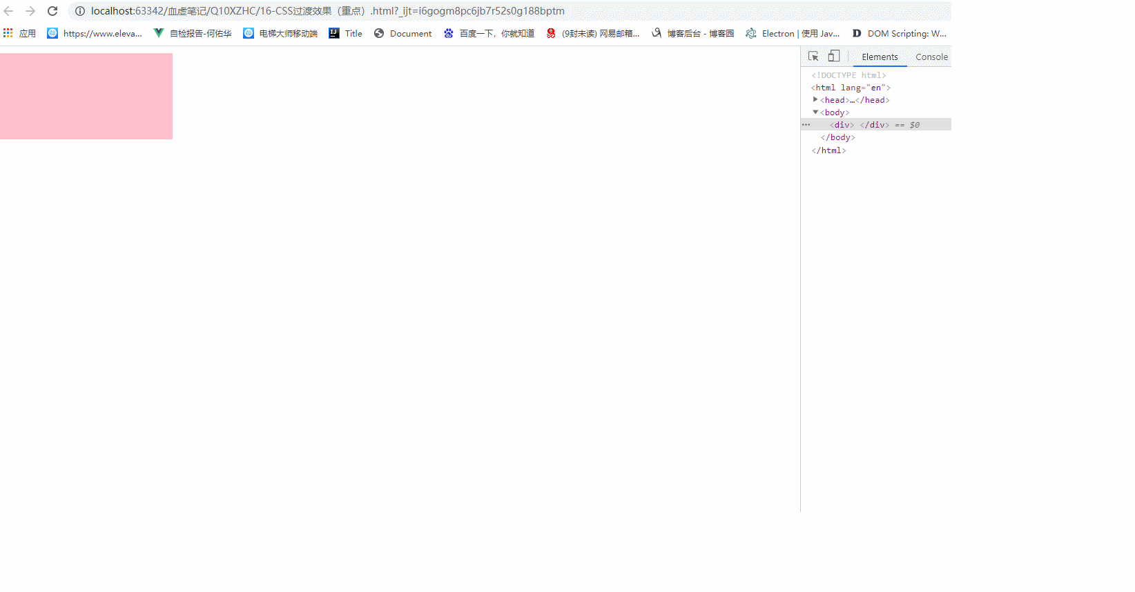Open the 应用 apps grid bookmark
This screenshot has width=1135, height=592.
point(19,33)
